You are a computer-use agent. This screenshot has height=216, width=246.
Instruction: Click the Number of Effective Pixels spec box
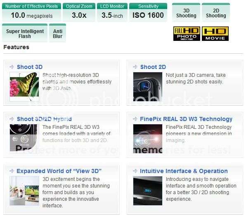pyautogui.click(x=31, y=12)
